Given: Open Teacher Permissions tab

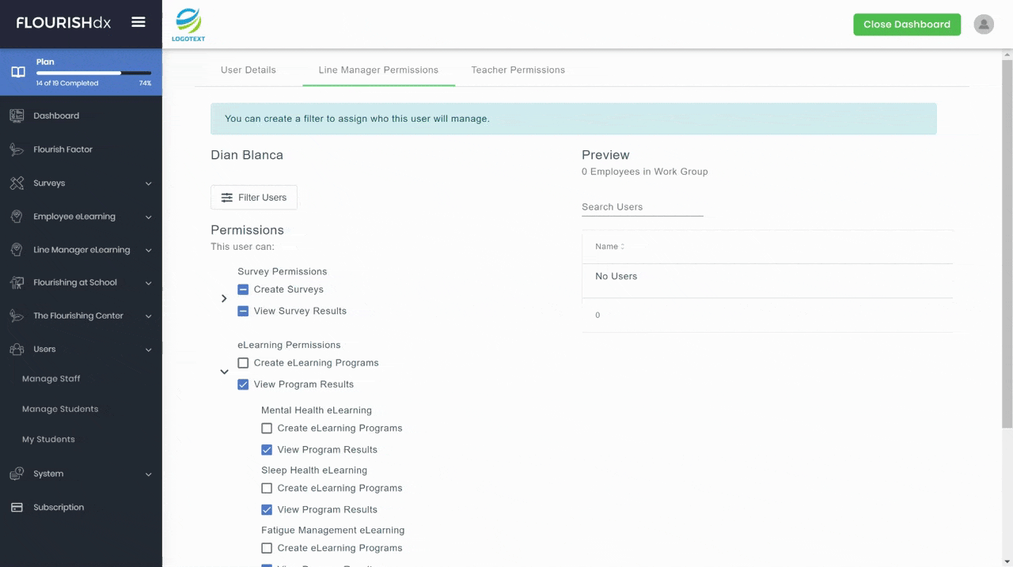Looking at the screenshot, I should pos(518,70).
